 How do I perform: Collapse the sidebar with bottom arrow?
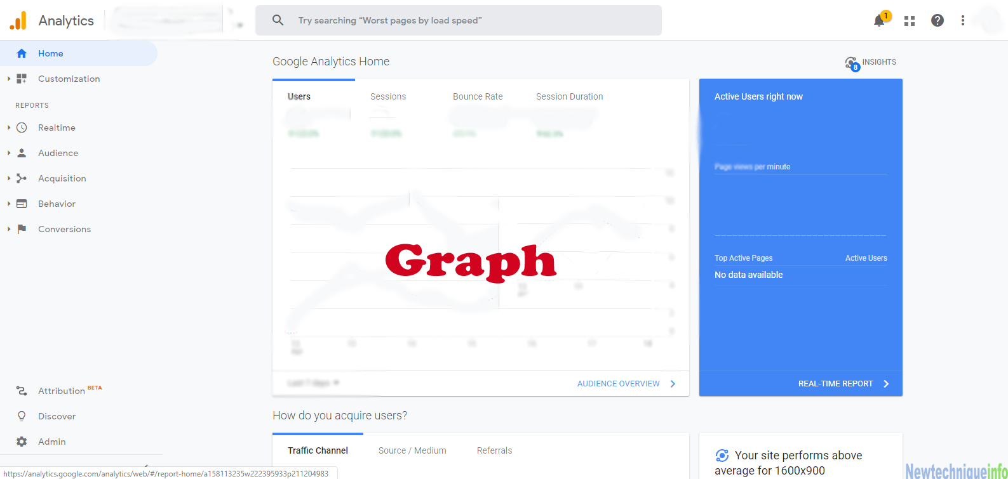146,466
